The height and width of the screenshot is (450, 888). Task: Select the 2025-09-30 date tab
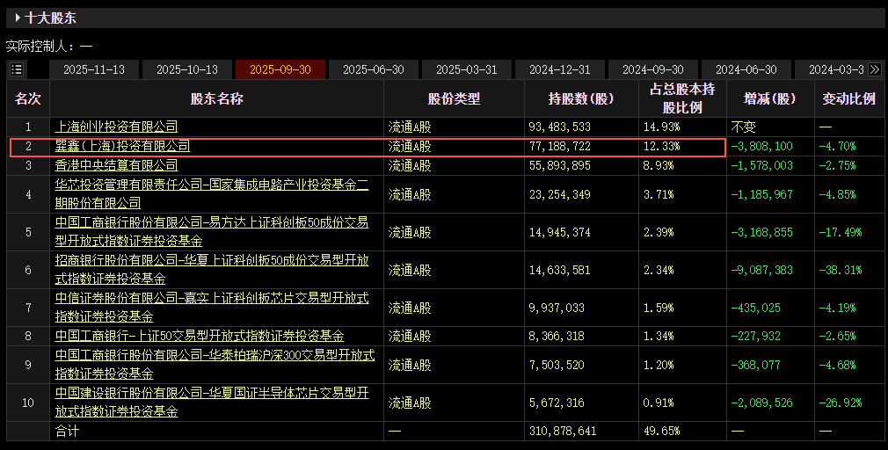coord(280,69)
